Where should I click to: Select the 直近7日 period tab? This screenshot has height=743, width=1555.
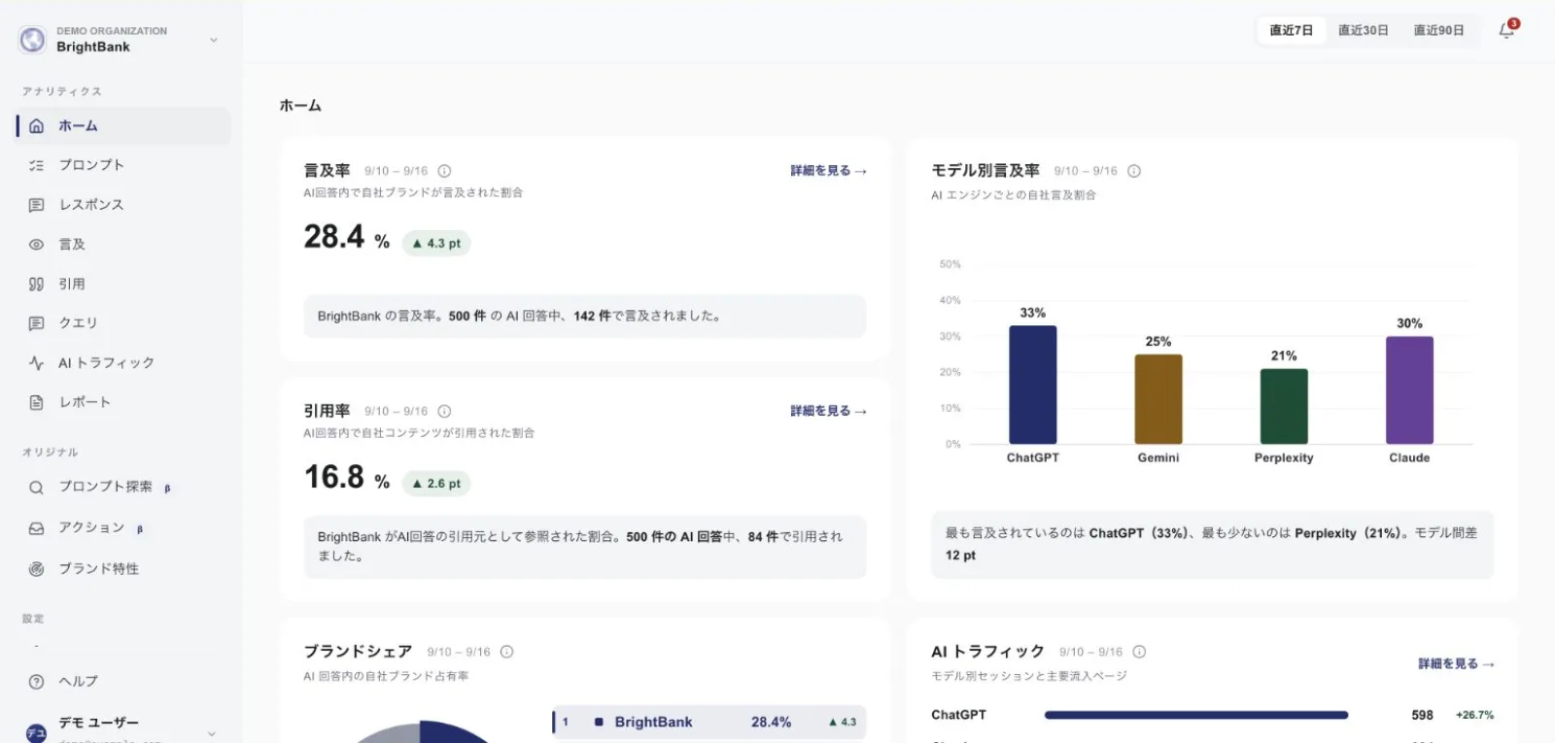(x=1291, y=30)
